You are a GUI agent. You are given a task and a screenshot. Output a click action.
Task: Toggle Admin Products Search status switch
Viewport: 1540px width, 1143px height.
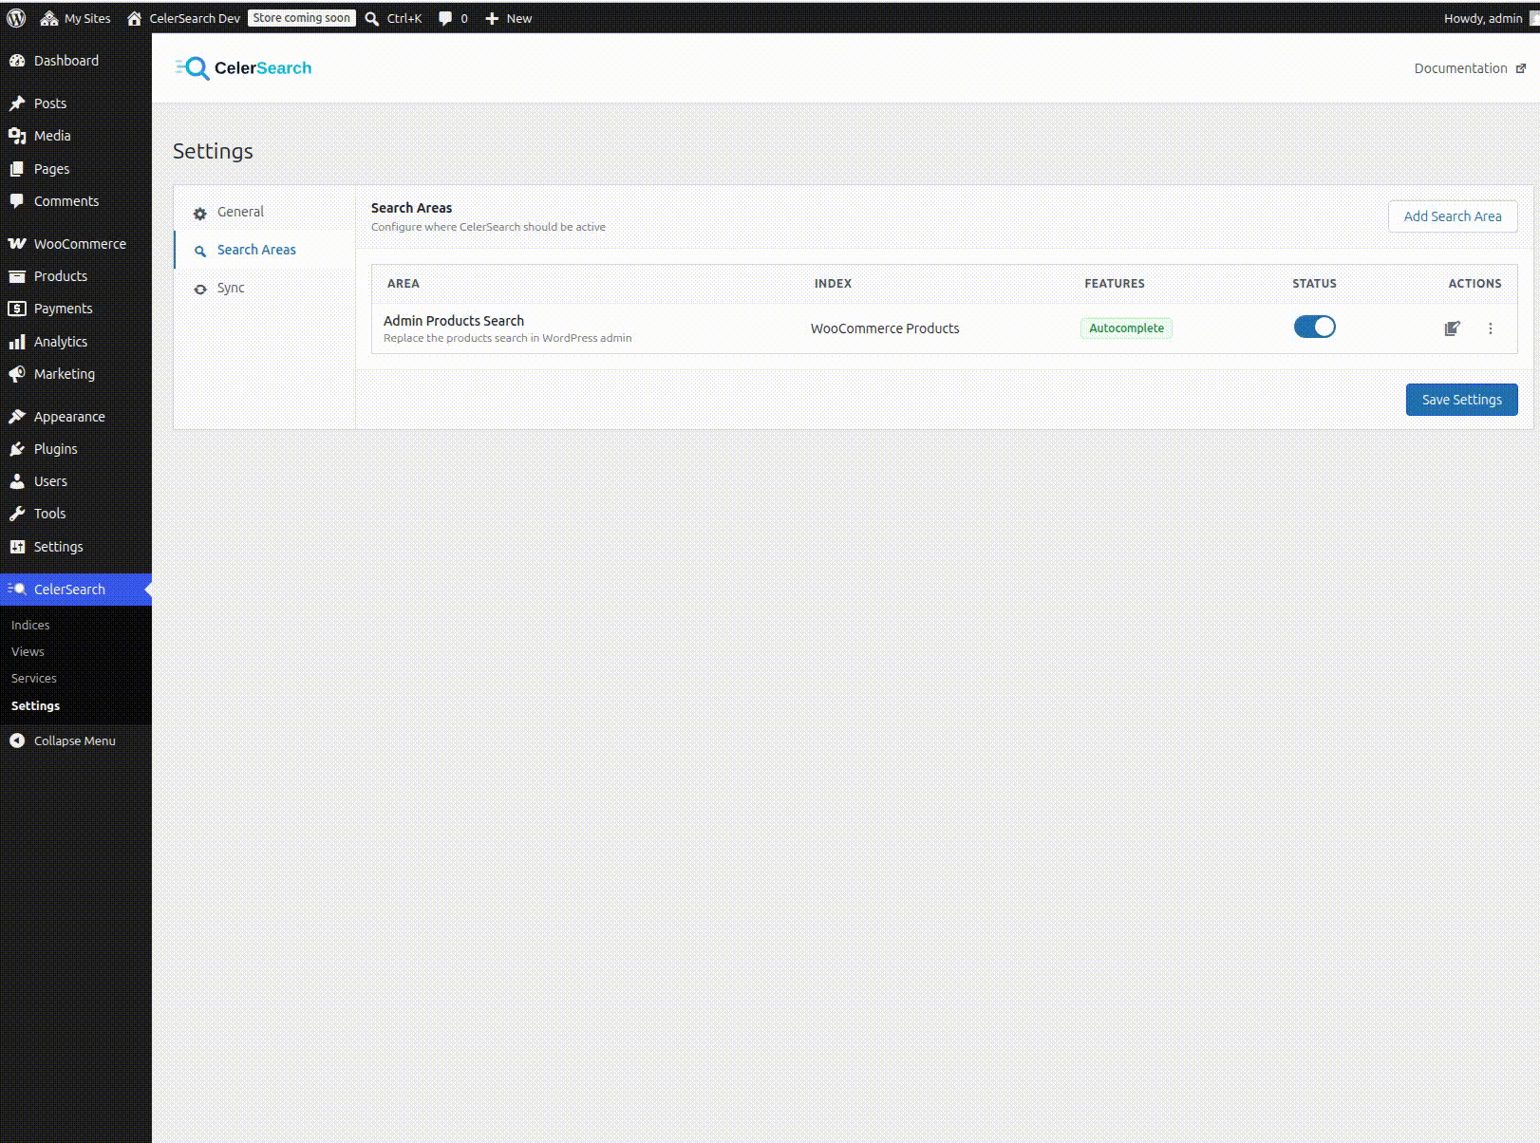click(1315, 327)
